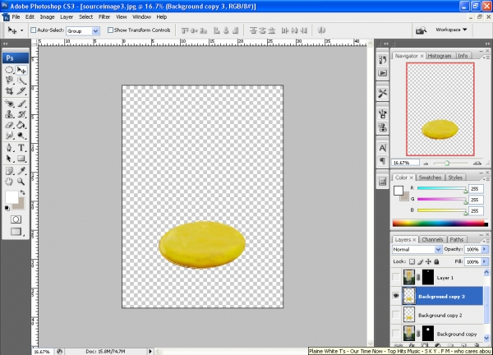Select the Elliptical Marquee tool

tap(9, 70)
